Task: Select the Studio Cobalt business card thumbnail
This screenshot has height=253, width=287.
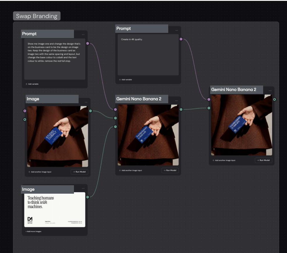Action: pyautogui.click(x=58, y=136)
